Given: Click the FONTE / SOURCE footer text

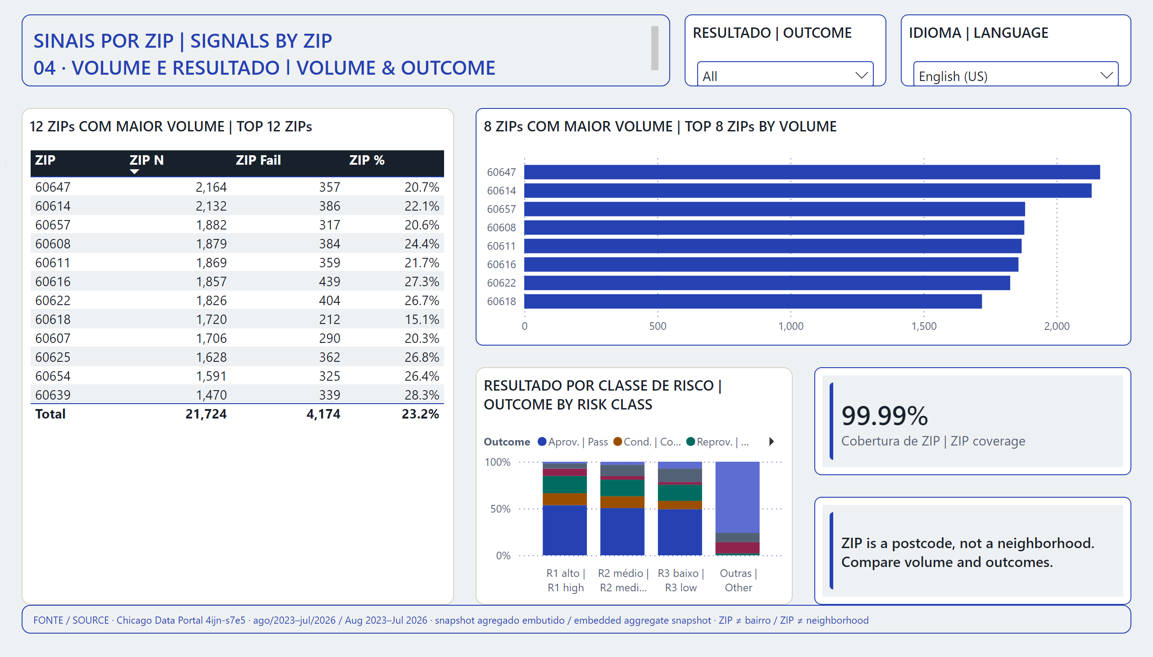Looking at the screenshot, I should click(x=451, y=620).
